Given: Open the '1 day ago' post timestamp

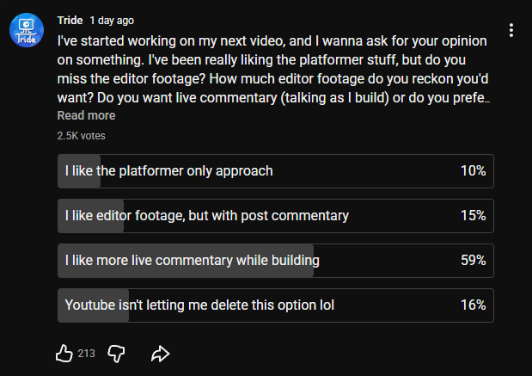Looking at the screenshot, I should (x=112, y=21).
